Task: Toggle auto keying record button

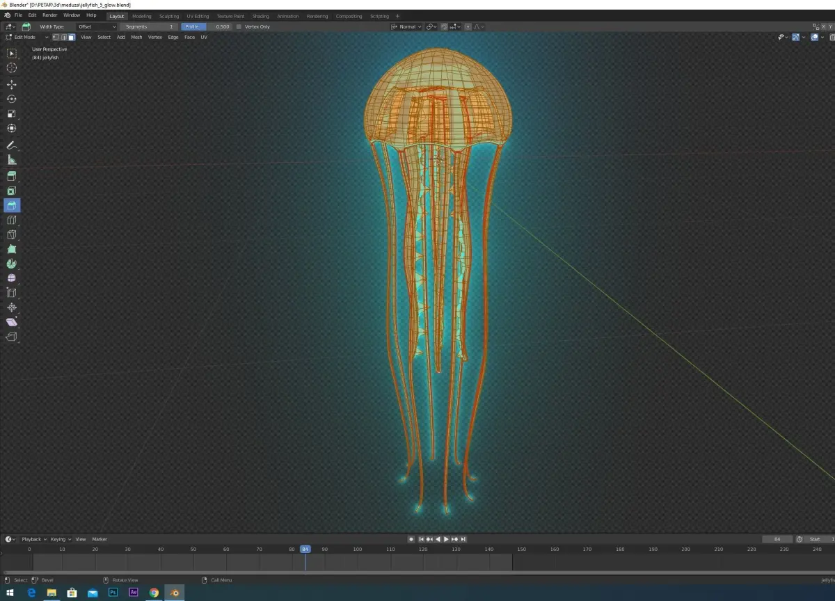Action: point(411,539)
